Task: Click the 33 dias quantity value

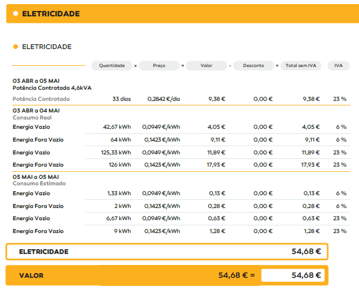Action: 122,99
